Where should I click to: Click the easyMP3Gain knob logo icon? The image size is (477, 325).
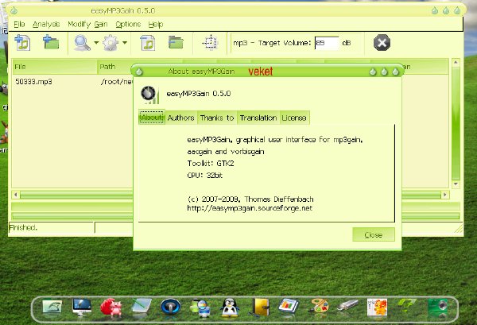tap(149, 95)
